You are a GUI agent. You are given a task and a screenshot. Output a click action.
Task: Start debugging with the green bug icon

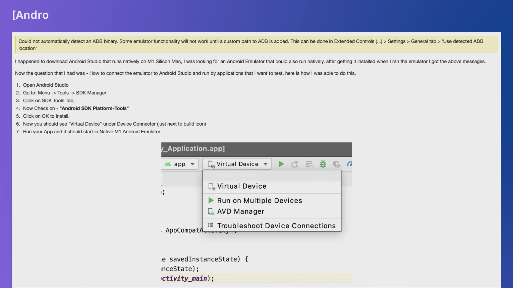tap(323, 164)
